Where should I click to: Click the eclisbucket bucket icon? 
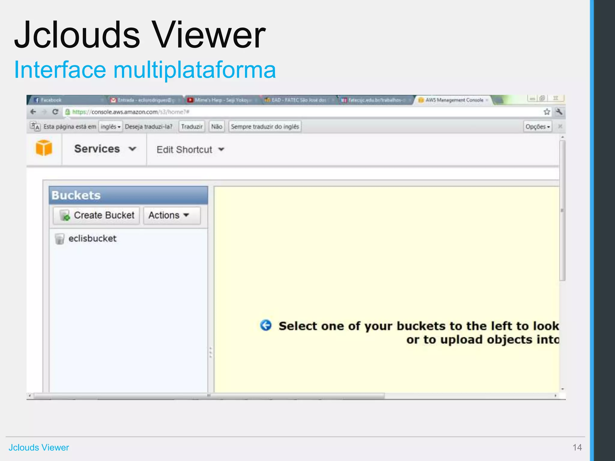coord(59,239)
